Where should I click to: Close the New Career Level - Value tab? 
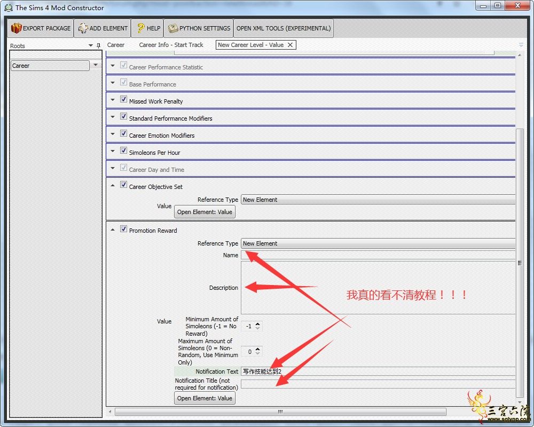coord(290,45)
